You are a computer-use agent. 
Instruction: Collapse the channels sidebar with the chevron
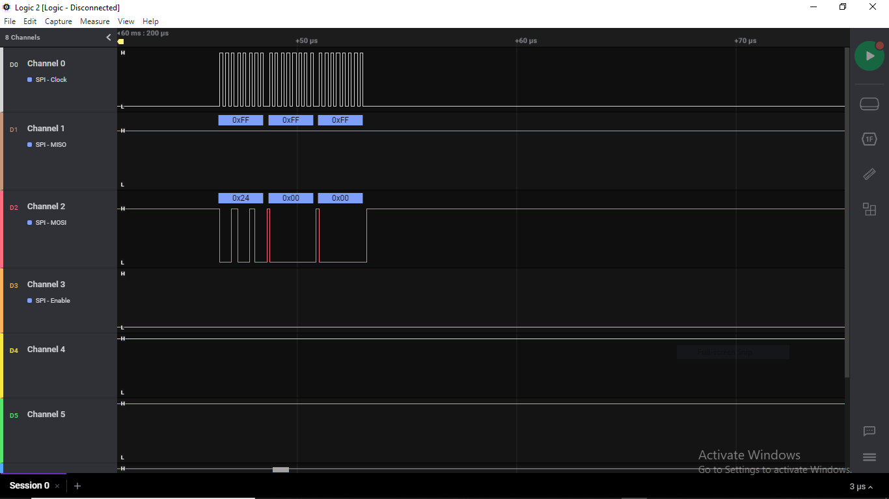[x=109, y=38]
